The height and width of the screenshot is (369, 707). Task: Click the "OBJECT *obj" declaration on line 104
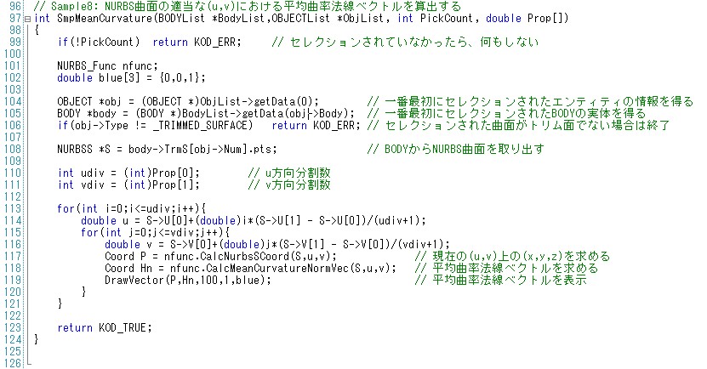[187, 101]
